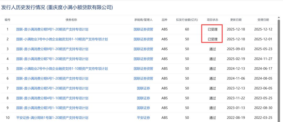This screenshot has width=283, height=122.
Task: Open 国联-度小满消费分期6号1-20期 bond link
Action: point(52,78)
